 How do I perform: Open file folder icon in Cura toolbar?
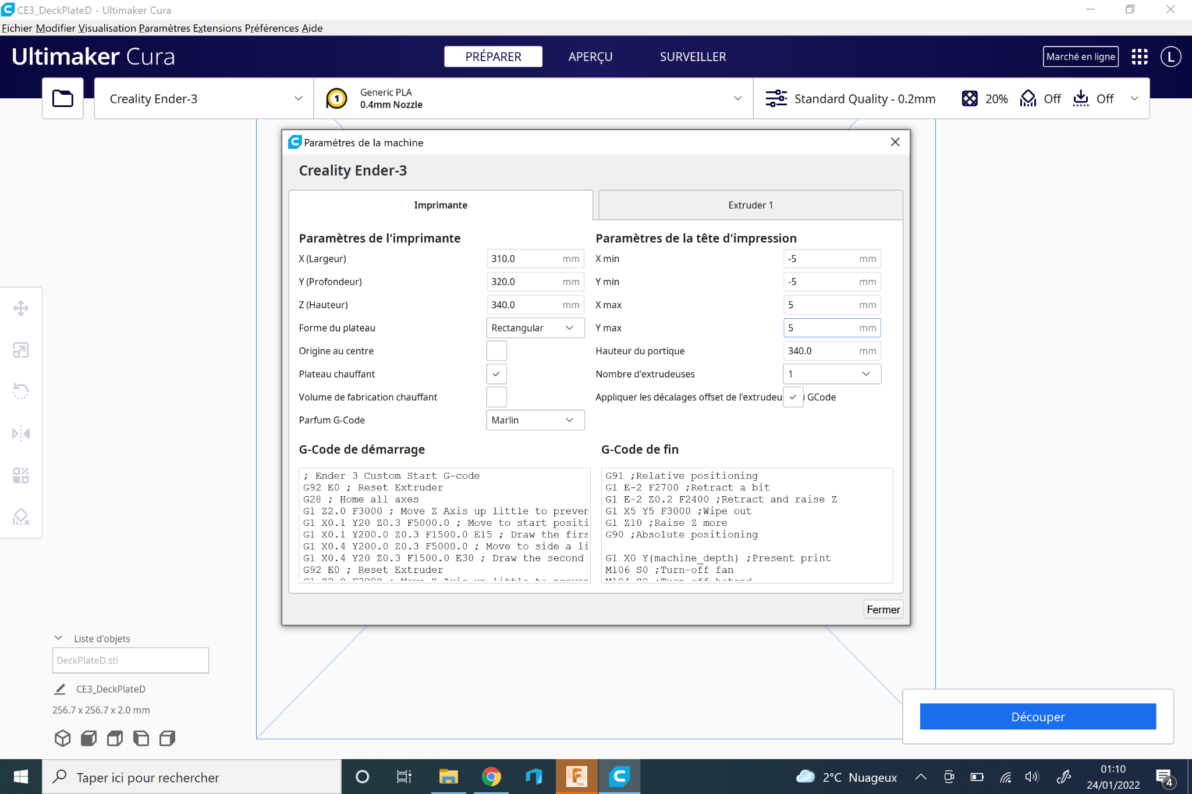pyautogui.click(x=63, y=98)
